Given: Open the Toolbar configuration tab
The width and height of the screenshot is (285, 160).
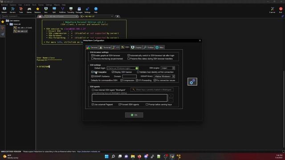Looking at the screenshot, I should (x=148, y=48).
